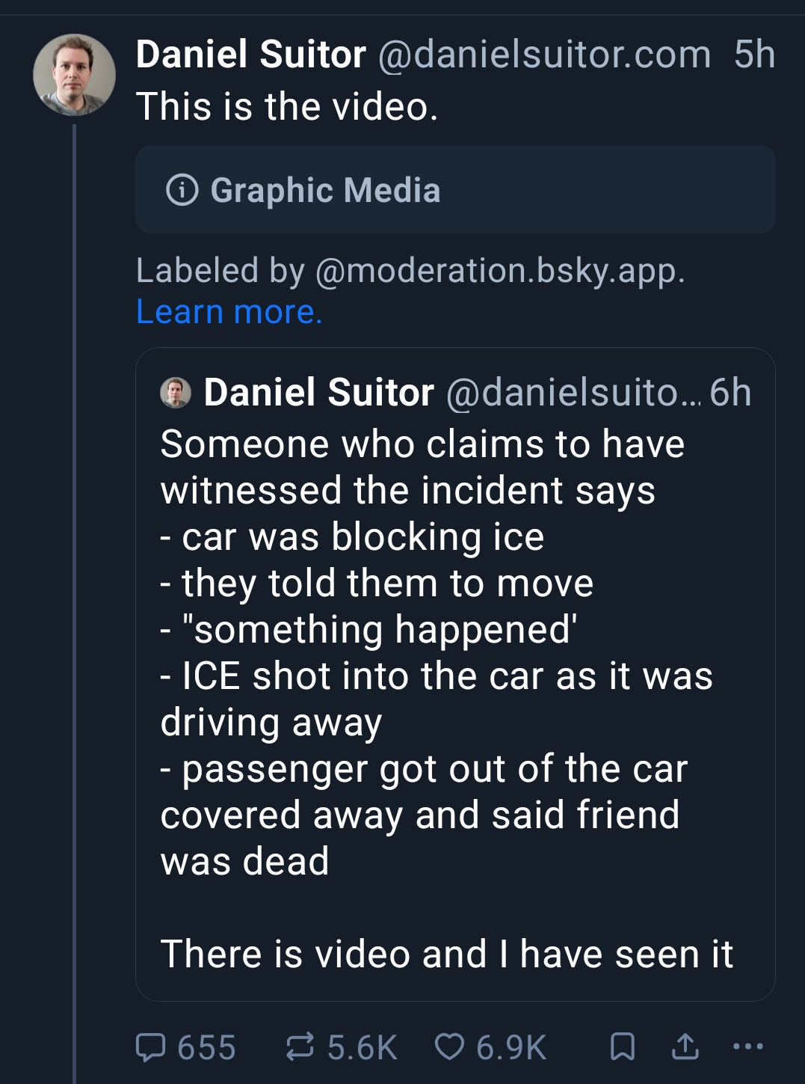Repost using the repost arrows icon
805x1084 pixels.
tap(300, 1047)
